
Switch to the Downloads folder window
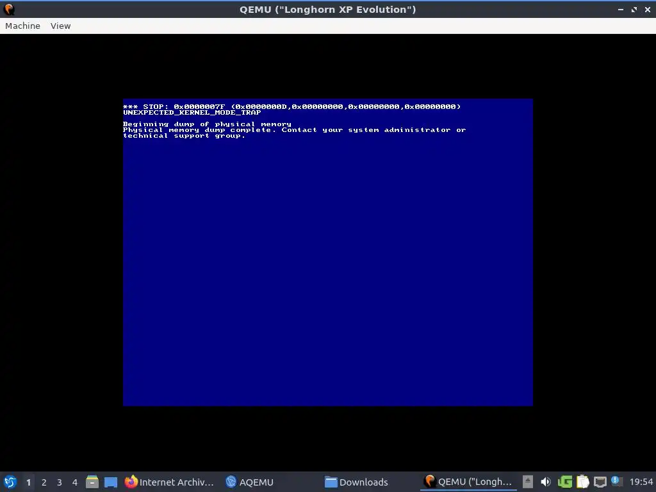click(x=357, y=482)
